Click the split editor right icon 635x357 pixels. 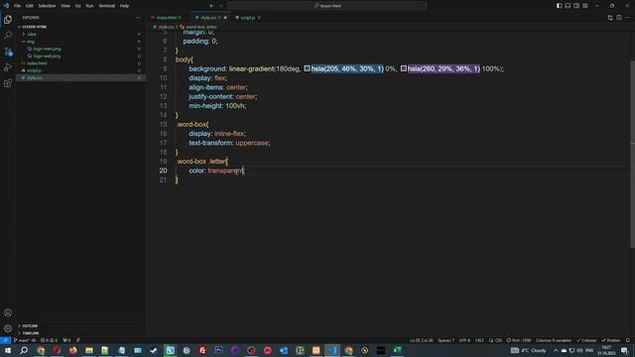pos(619,18)
